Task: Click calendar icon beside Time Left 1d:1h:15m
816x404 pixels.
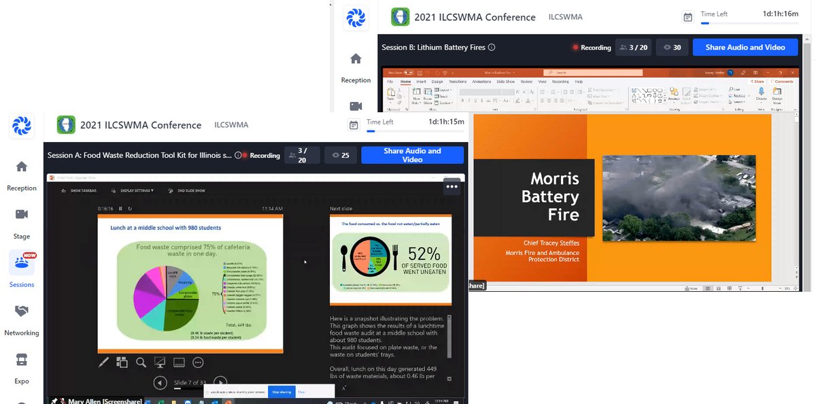Action: [x=353, y=125]
